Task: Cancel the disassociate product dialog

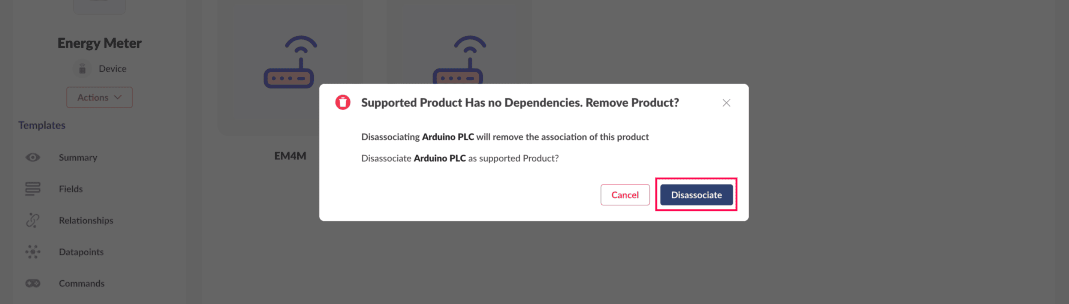Action: [624, 195]
